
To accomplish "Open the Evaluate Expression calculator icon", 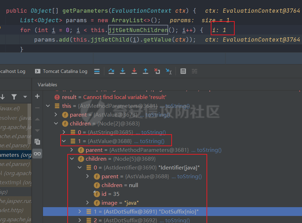I will click(183, 71).
